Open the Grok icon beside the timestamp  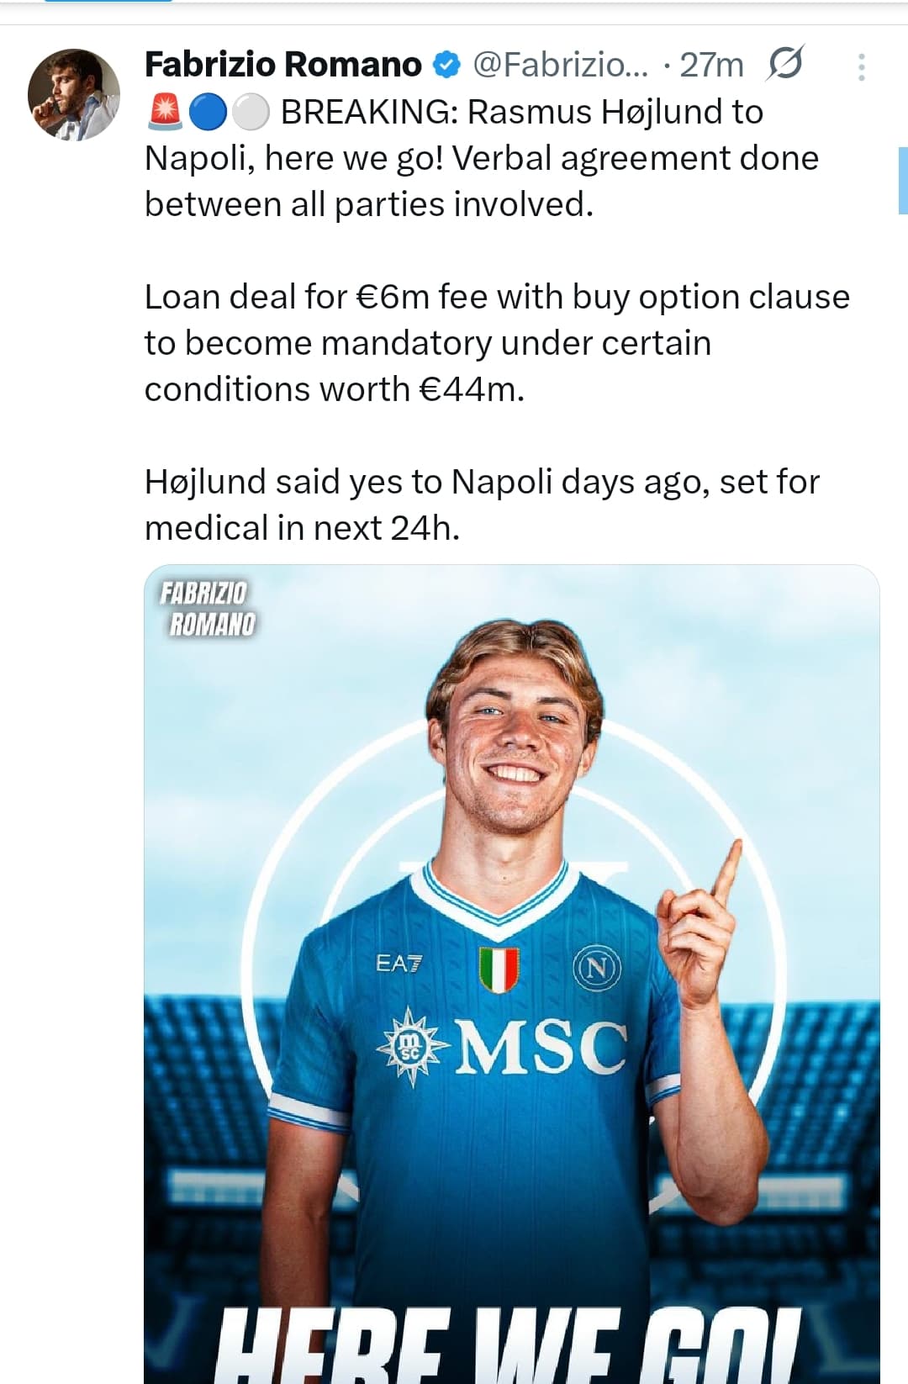(x=784, y=64)
